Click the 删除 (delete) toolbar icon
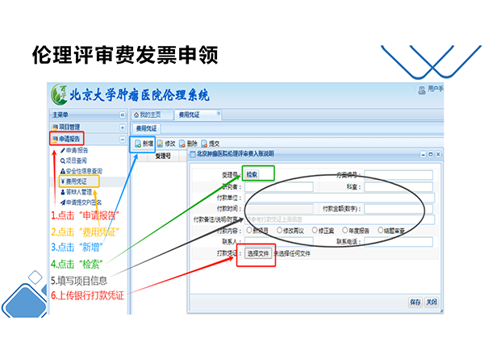484x363 pixels. click(x=182, y=144)
